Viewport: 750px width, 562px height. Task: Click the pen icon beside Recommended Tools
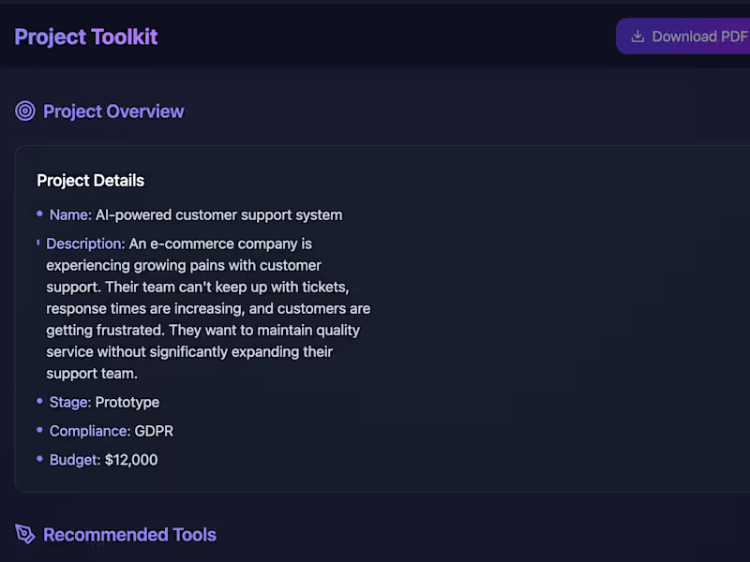pos(25,535)
